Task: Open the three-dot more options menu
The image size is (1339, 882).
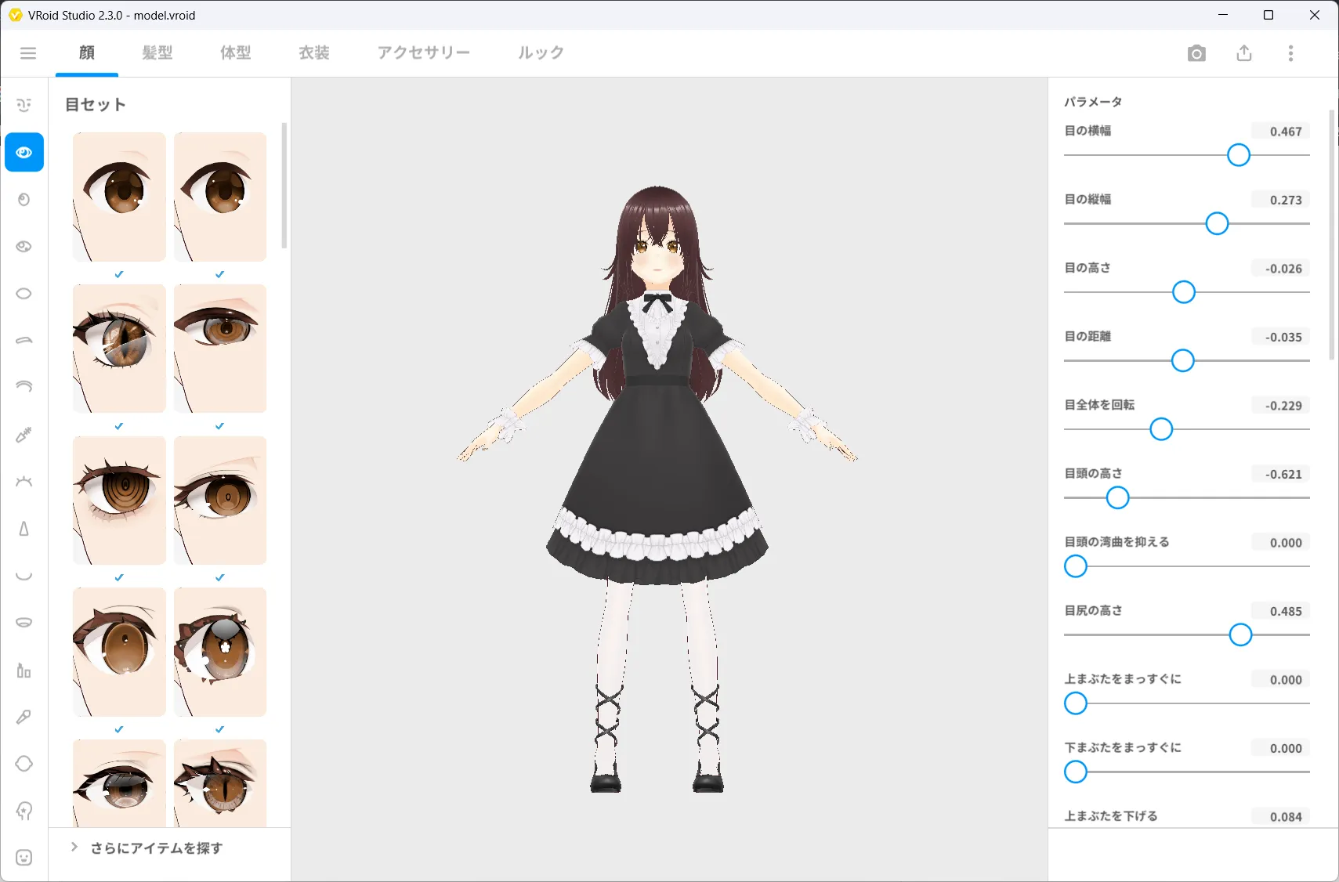Action: [1291, 53]
